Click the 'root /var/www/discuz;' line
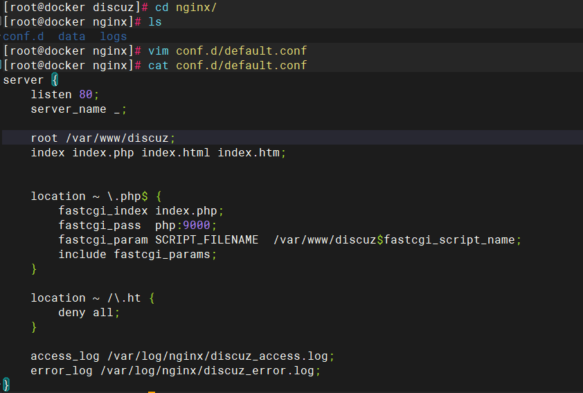583x393 pixels. (x=102, y=138)
